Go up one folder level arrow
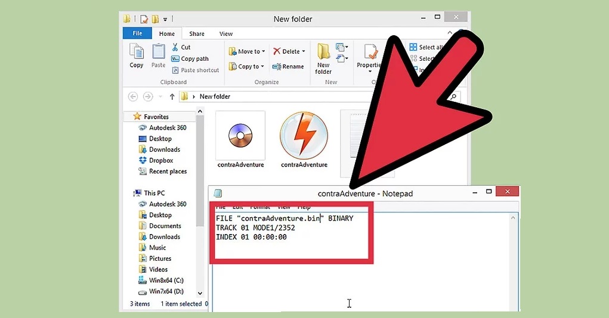 [x=172, y=96]
